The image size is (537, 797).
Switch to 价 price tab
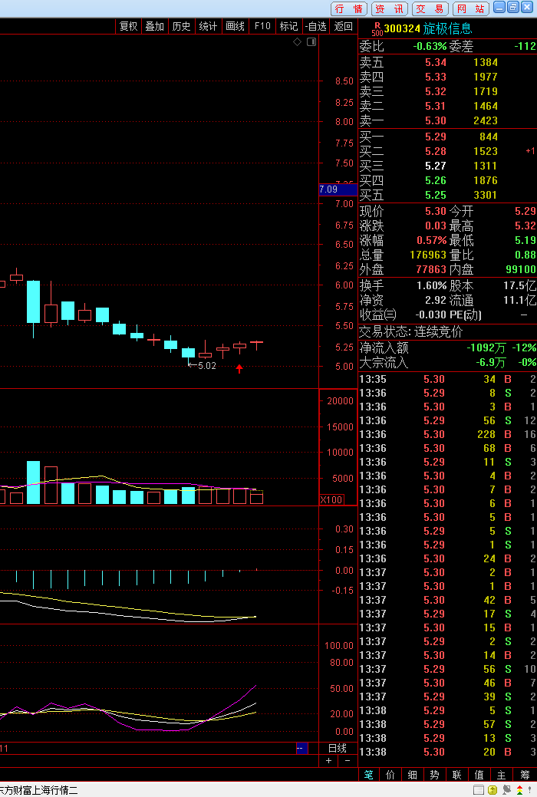(390, 775)
